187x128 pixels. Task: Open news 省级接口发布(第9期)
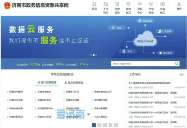[x=153, y=93]
